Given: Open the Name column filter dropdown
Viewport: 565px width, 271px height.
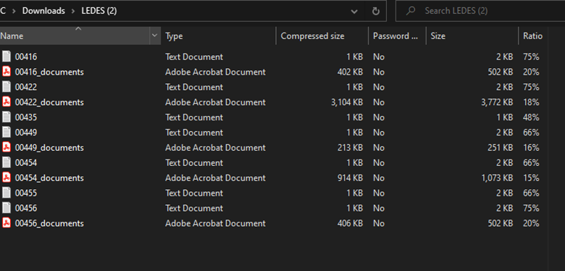Looking at the screenshot, I should 155,36.
